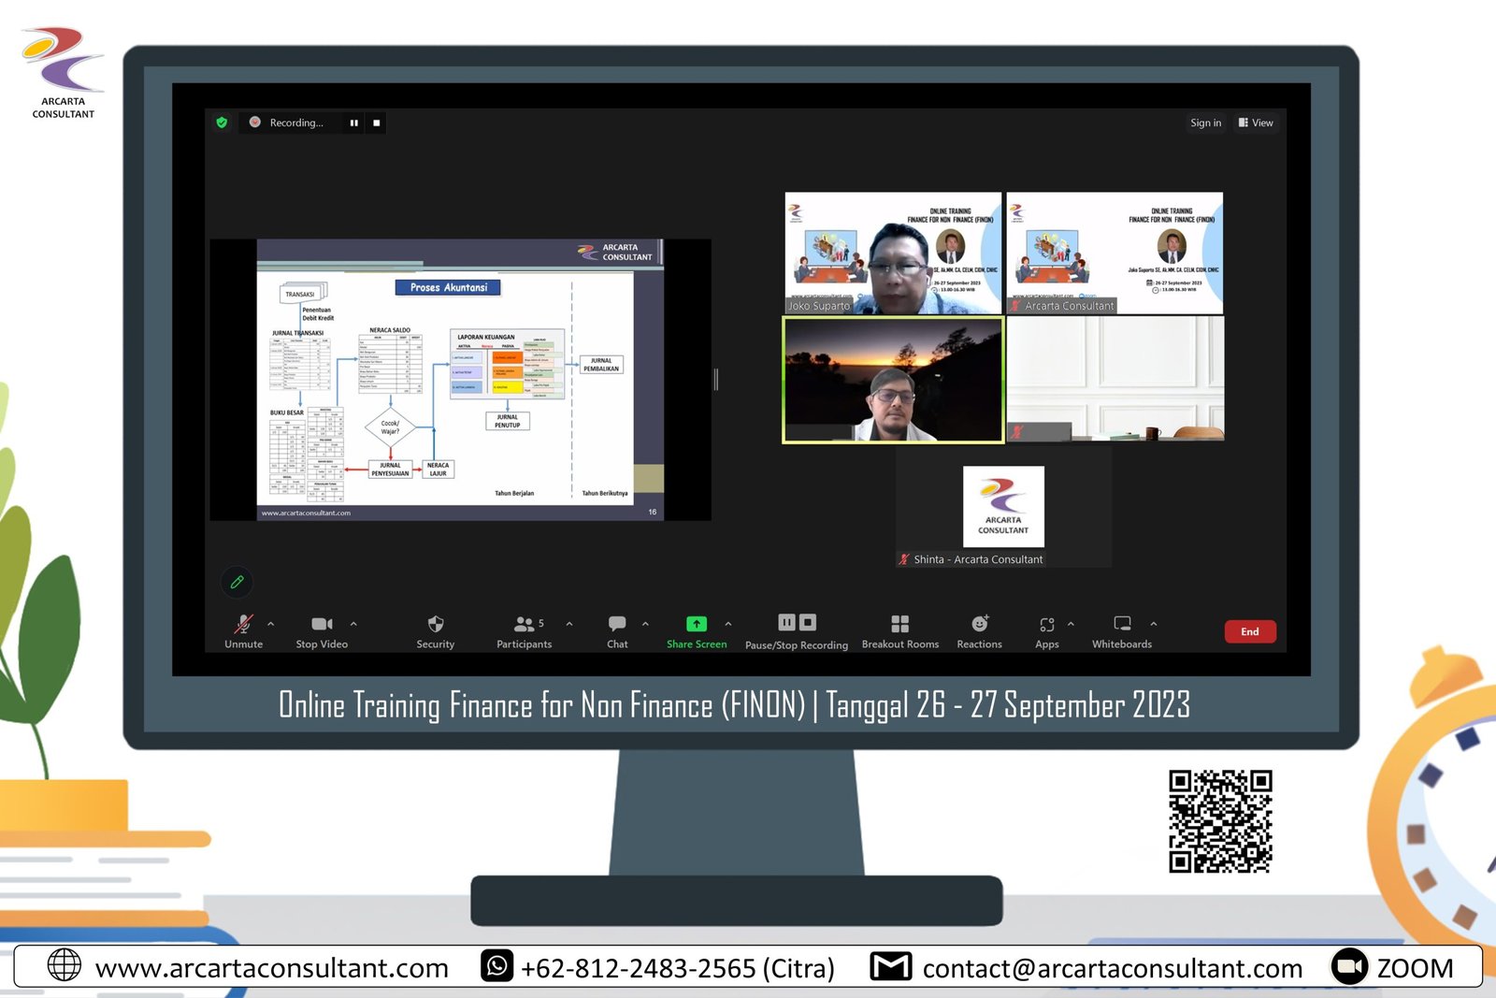Click the green Share Screen icon
This screenshot has height=998, width=1496.
pyautogui.click(x=697, y=624)
